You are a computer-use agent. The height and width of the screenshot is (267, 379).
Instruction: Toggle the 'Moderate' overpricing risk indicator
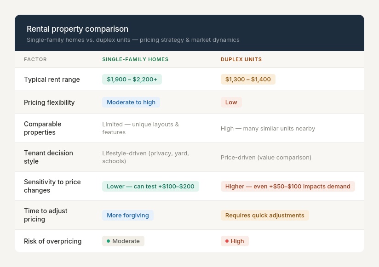123,241
